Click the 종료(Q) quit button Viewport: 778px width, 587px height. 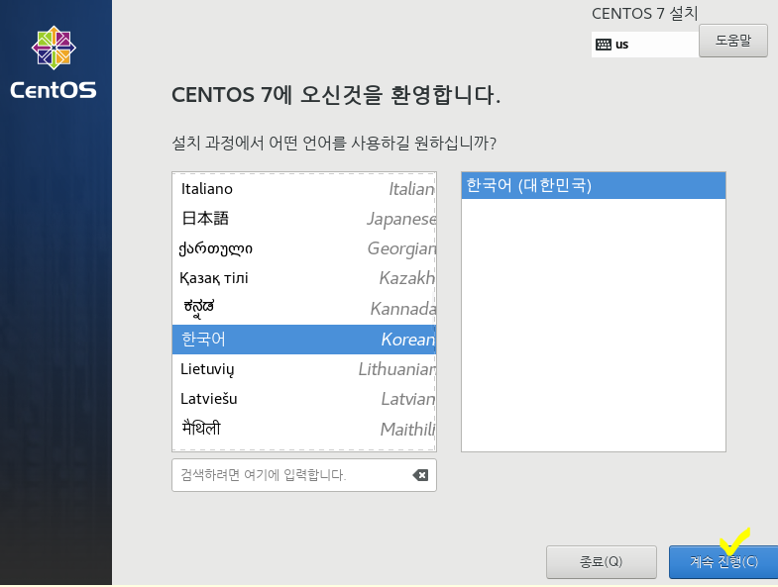tap(602, 561)
